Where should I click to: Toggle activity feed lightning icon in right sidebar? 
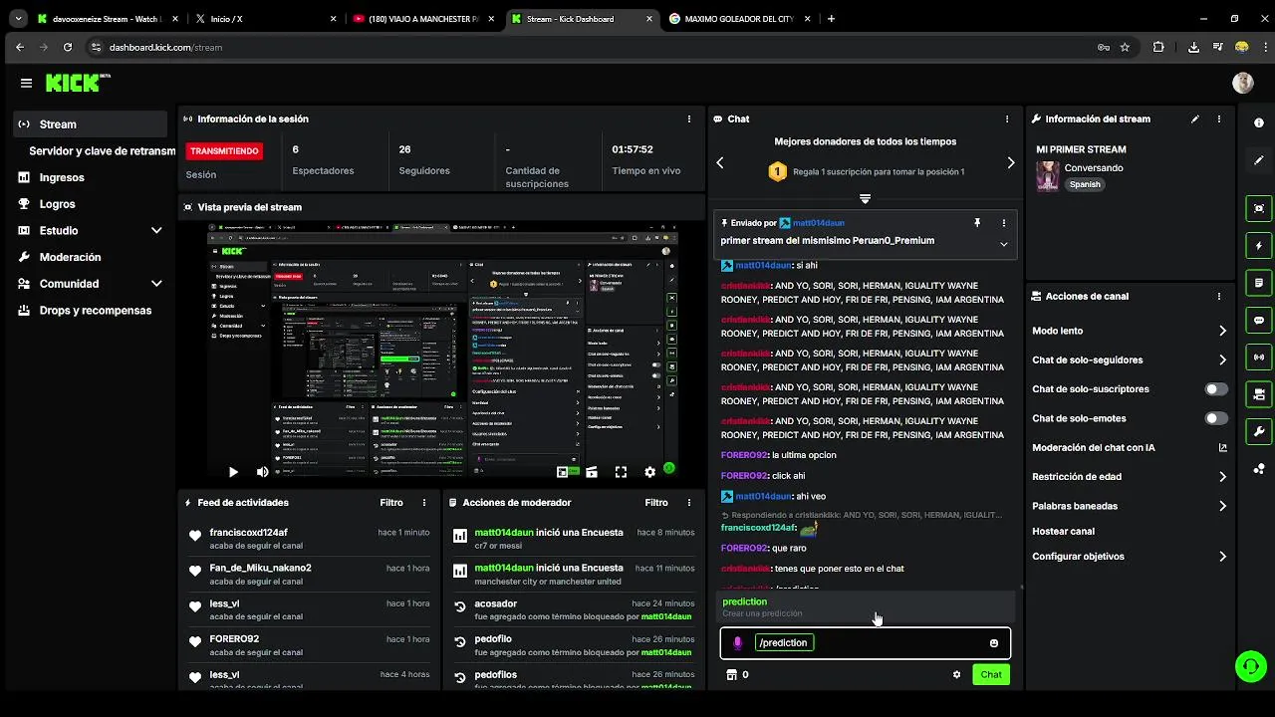1259,245
